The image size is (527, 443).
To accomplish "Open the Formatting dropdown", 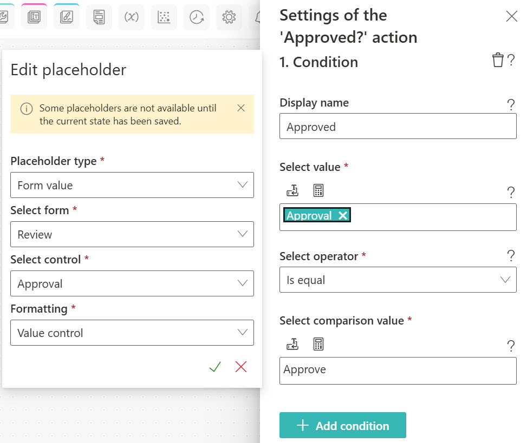I will [132, 333].
